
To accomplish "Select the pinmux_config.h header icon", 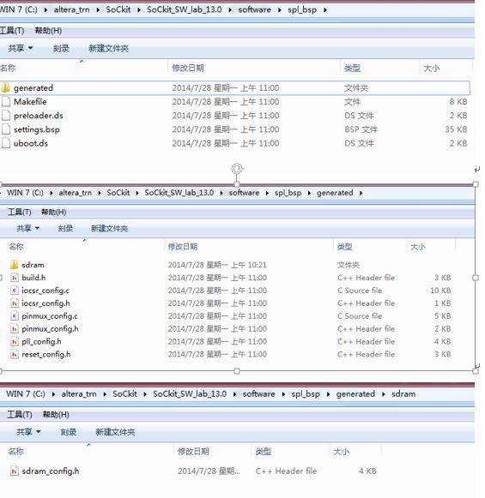I will (x=15, y=329).
